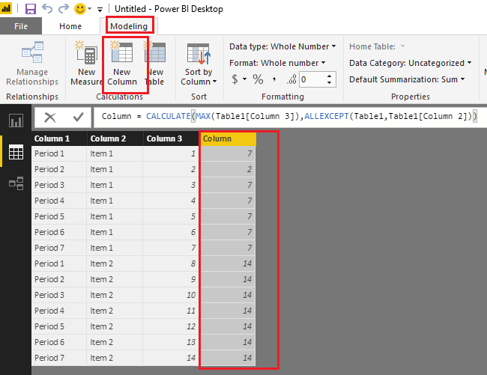This screenshot has height=375, width=487.
Task: Decrease decimal places with down arrow
Action: pos(329,83)
